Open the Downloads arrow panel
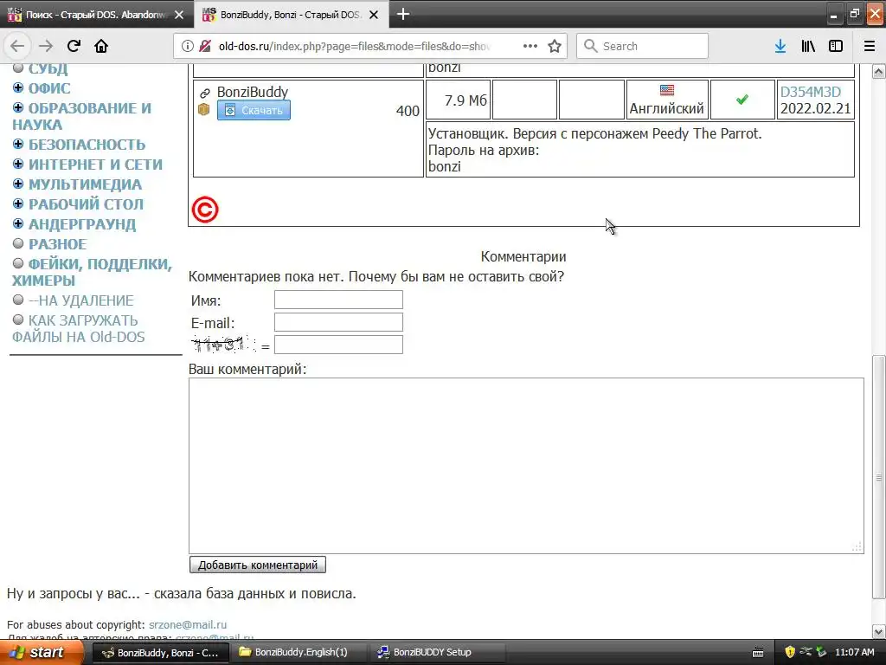 tap(780, 46)
